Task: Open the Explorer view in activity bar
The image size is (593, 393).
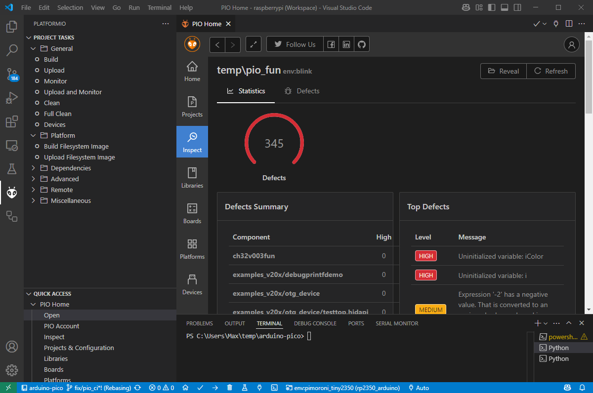Action: pyautogui.click(x=12, y=27)
